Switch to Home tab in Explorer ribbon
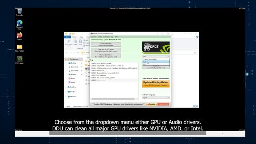 click(x=74, y=37)
